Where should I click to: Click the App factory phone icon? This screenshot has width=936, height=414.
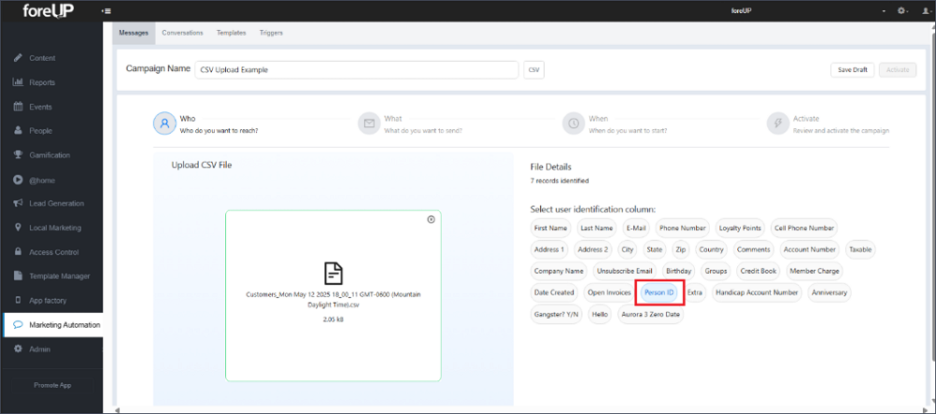coord(18,301)
